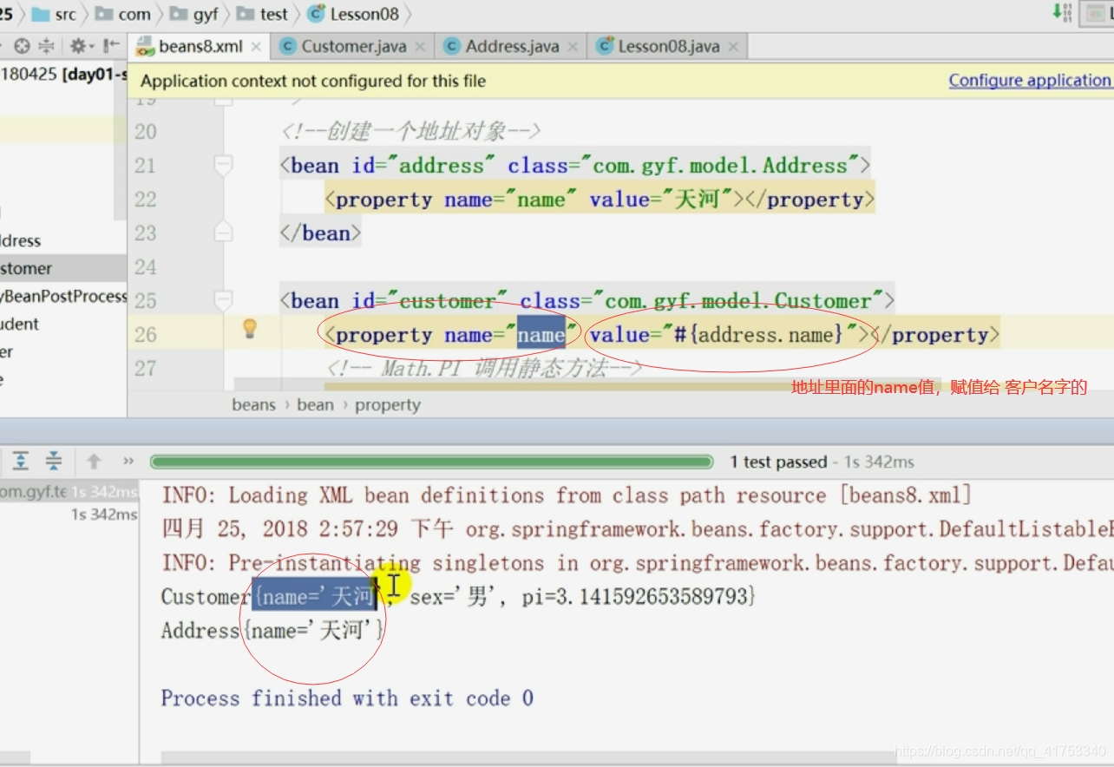The image size is (1114, 767).
Task: Click the 'Process finished with exit code 0' line
Action: click(x=347, y=698)
